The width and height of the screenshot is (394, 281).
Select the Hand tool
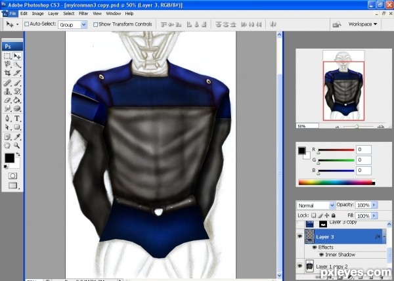pos(7,145)
